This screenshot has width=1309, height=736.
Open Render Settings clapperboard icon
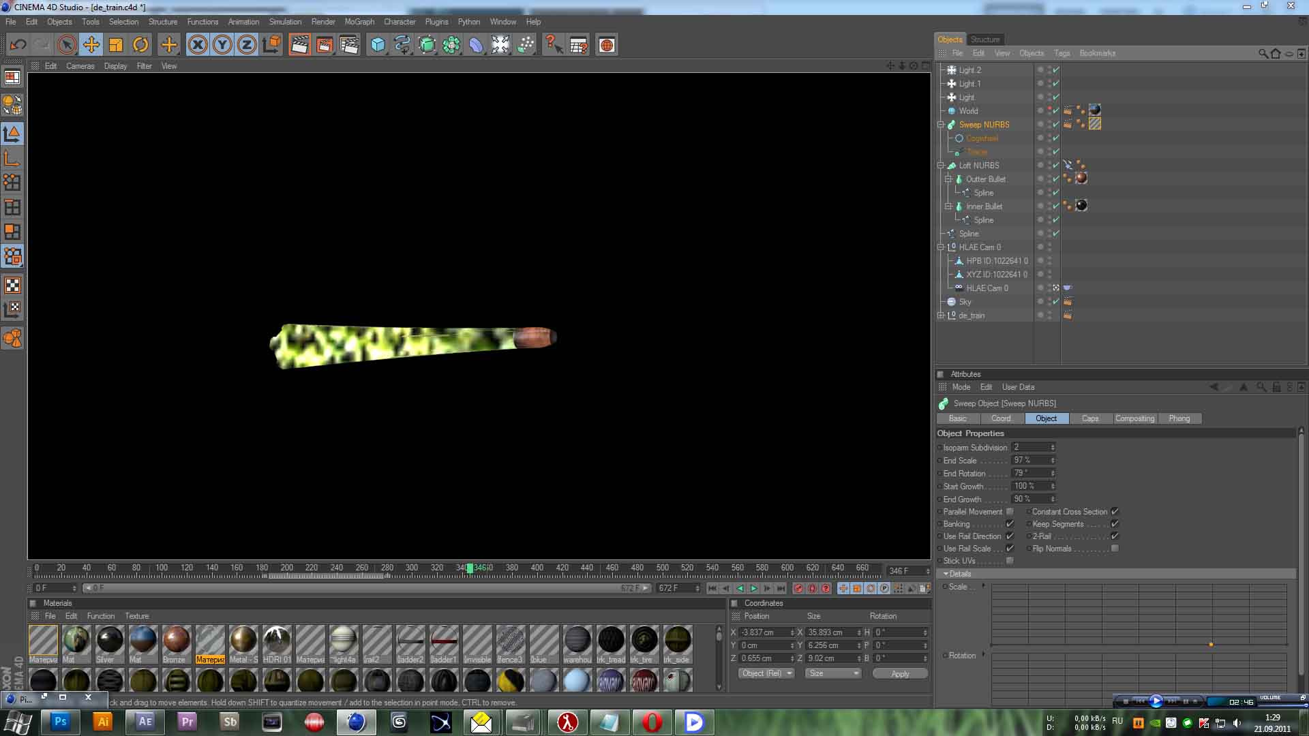pyautogui.click(x=349, y=45)
